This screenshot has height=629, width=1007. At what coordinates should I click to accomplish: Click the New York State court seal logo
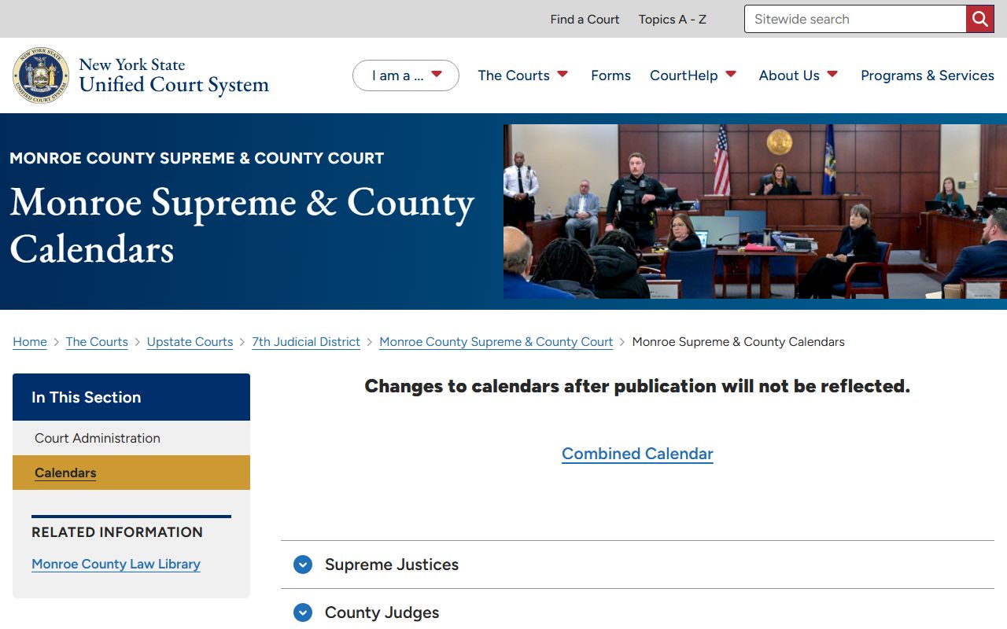[41, 75]
